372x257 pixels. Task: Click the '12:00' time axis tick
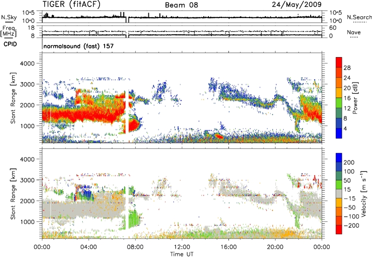point(182,247)
